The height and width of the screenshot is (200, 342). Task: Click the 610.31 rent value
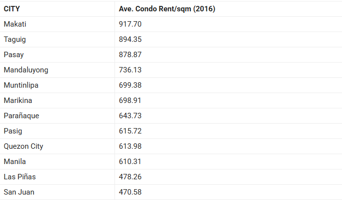point(130,162)
